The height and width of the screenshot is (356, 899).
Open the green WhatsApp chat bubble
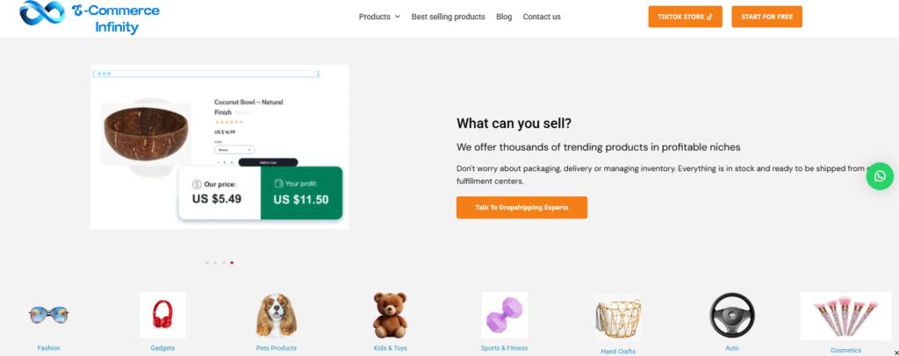pyautogui.click(x=880, y=177)
